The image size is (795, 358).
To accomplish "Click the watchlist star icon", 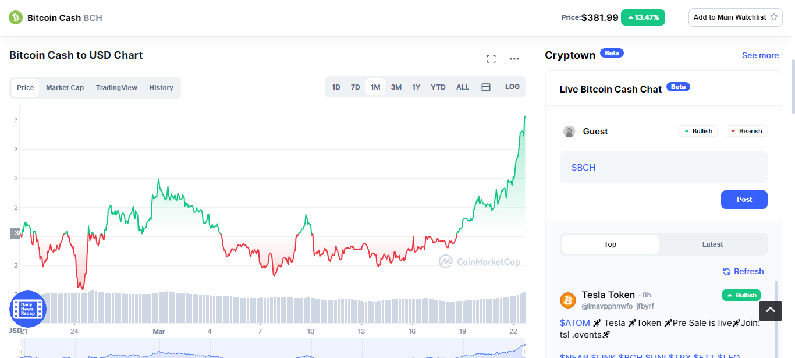I will [774, 17].
